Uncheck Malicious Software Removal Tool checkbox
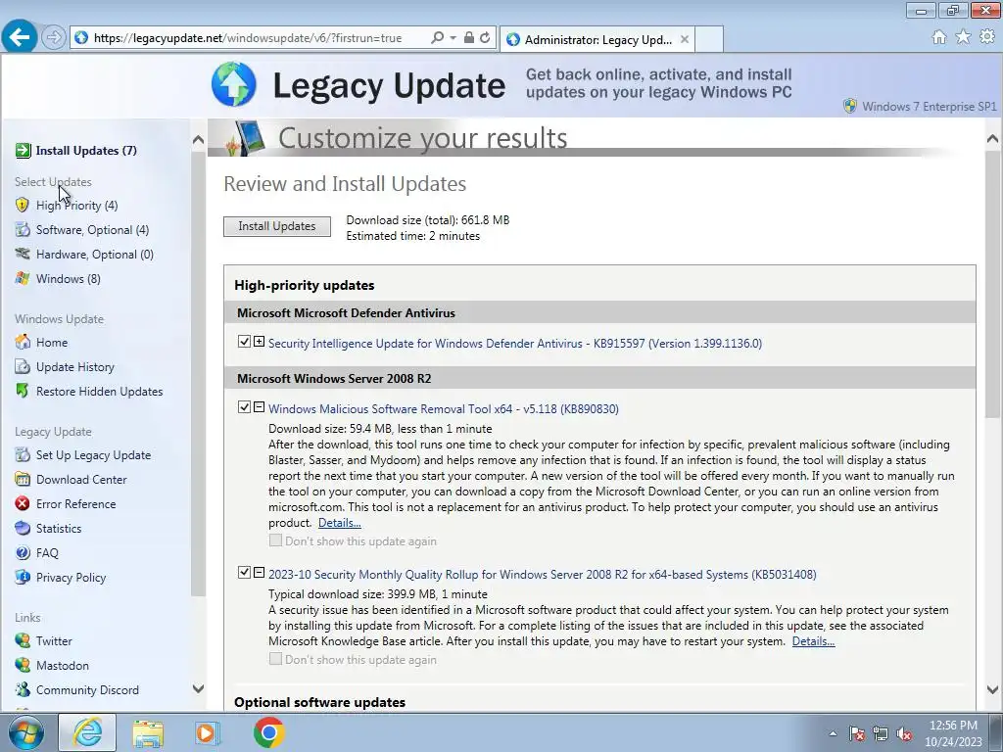1003x752 pixels. [244, 407]
